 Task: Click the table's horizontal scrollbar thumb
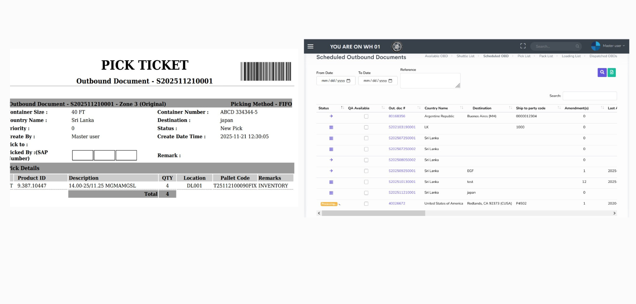click(373, 213)
